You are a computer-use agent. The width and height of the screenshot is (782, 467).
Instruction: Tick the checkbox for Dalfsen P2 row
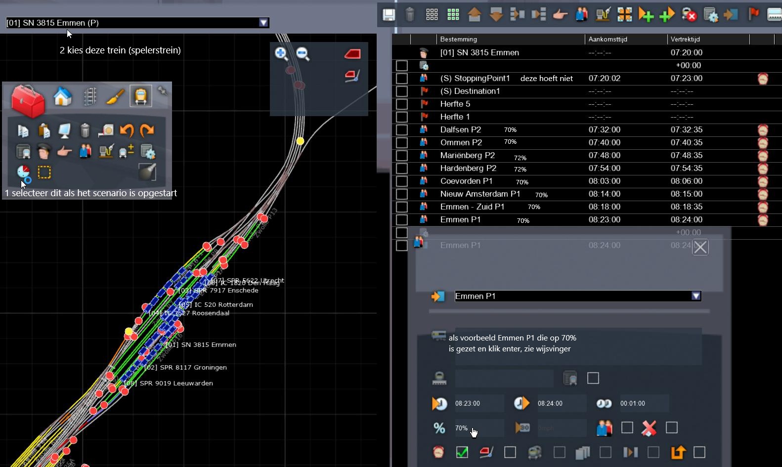coord(402,130)
